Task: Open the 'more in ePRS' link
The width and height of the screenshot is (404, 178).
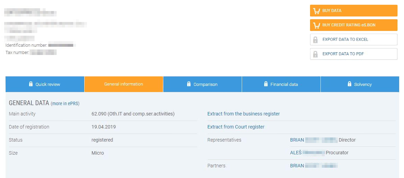Action: [x=65, y=104]
